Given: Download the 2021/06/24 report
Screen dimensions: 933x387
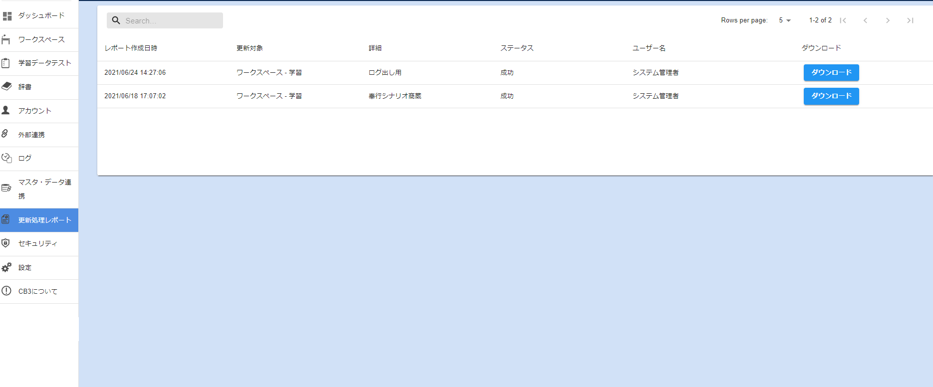Looking at the screenshot, I should 831,72.
